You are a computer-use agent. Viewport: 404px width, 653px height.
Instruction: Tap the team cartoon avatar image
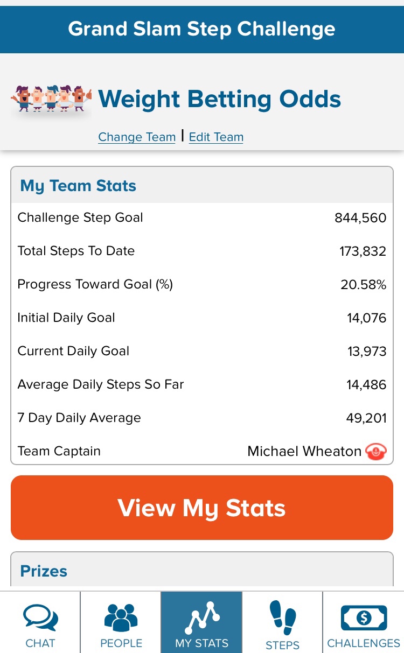tap(51, 99)
